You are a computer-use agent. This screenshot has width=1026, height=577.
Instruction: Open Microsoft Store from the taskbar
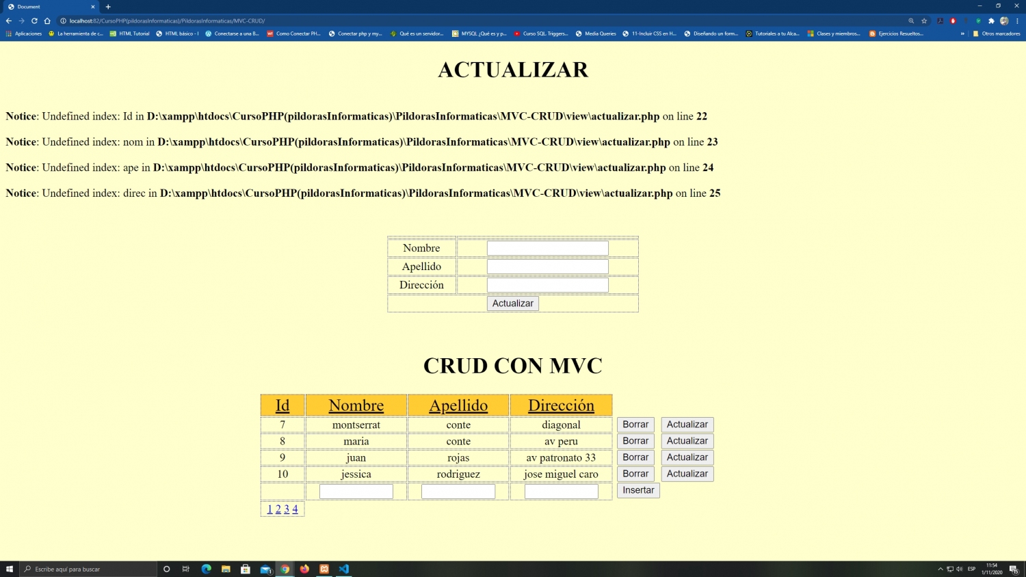coord(246,569)
